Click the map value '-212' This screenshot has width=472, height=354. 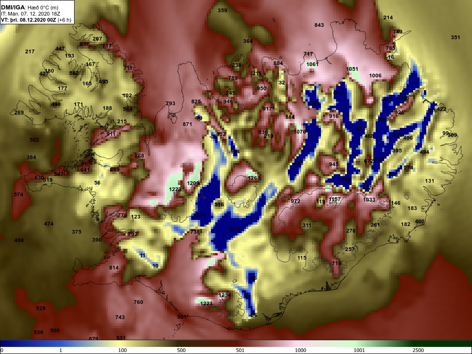pyautogui.click(x=235, y=229)
